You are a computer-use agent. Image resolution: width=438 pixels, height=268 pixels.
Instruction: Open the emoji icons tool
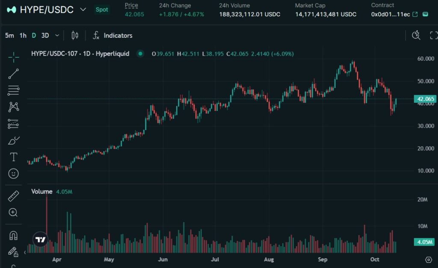[14, 173]
